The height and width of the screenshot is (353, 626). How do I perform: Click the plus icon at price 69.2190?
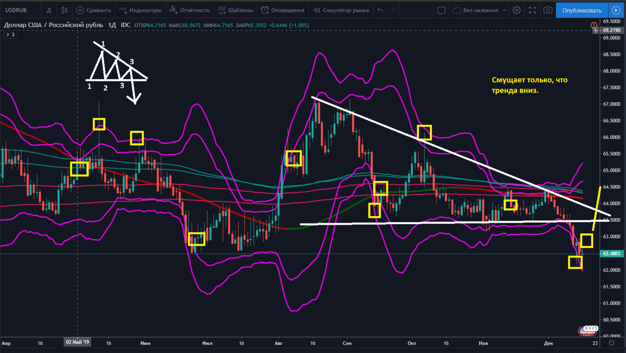596,30
